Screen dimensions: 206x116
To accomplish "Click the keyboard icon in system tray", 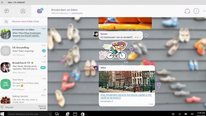I will click(173, 114).
